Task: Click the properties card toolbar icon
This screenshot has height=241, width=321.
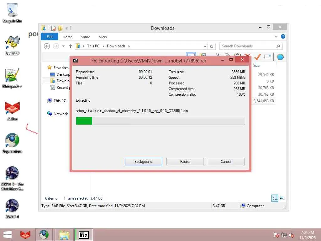Action: pyautogui.click(x=268, y=57)
